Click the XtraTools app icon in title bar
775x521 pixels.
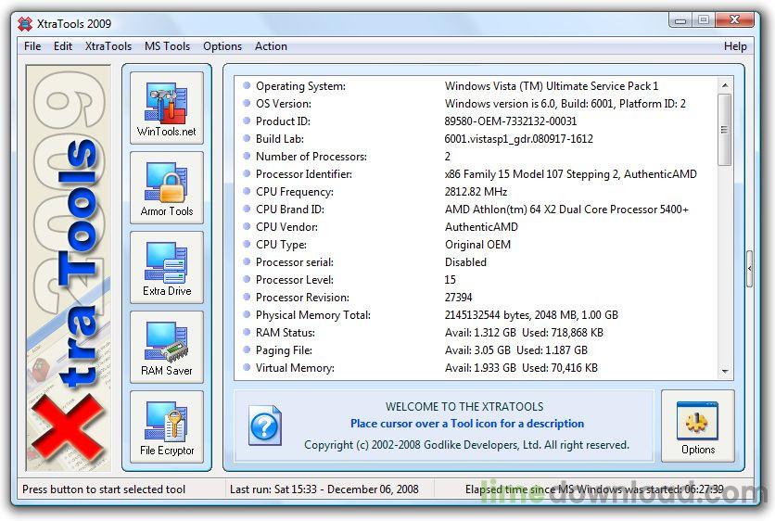click(x=25, y=23)
